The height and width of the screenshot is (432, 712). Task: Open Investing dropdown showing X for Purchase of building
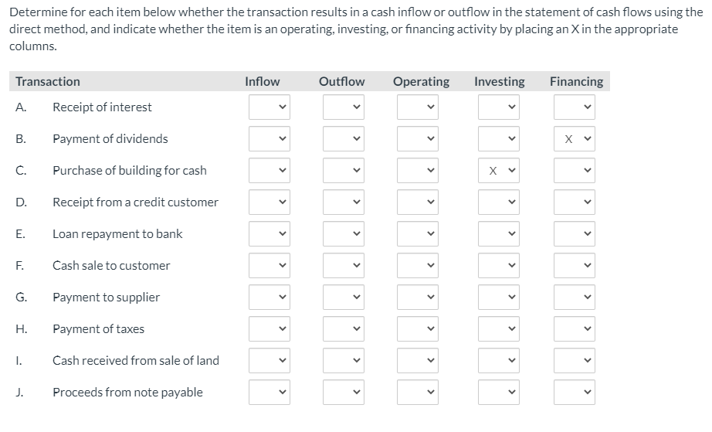coord(498,171)
